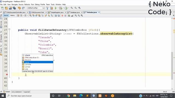This screenshot has width=175, height=98.
Task: Click the Redo arrow icon
Action: tap(23, 8)
